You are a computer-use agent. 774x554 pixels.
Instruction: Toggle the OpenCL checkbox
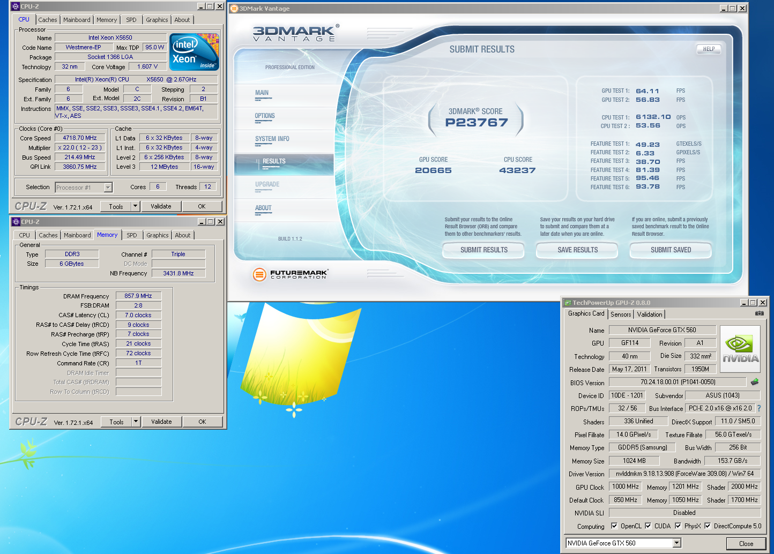[x=614, y=526]
